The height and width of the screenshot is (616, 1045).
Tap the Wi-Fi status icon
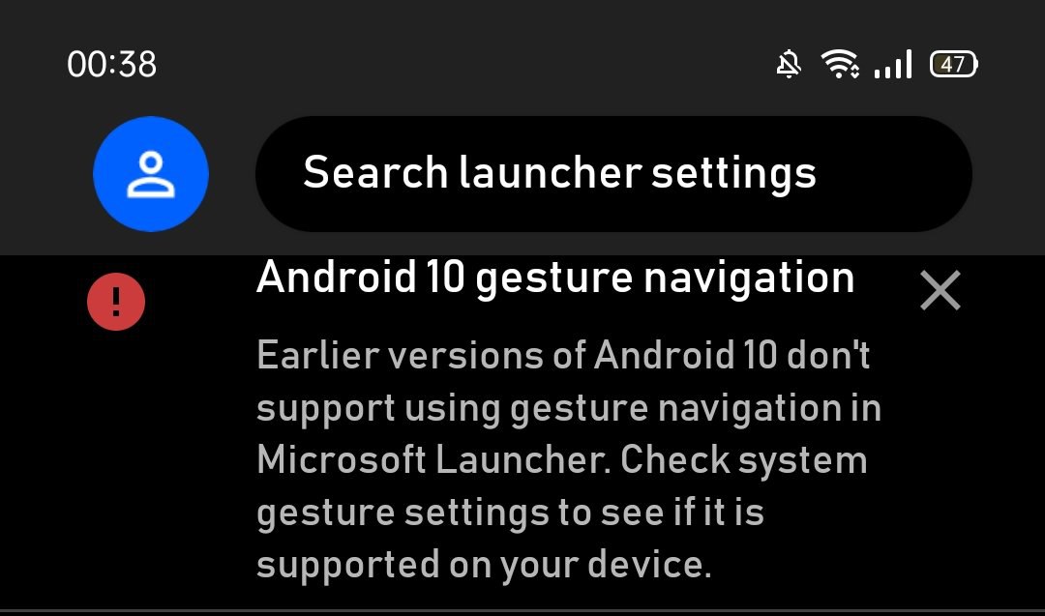[x=840, y=64]
